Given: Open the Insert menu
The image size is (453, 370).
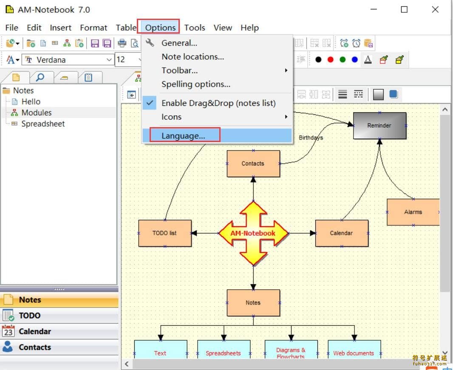Looking at the screenshot, I should pyautogui.click(x=60, y=28).
